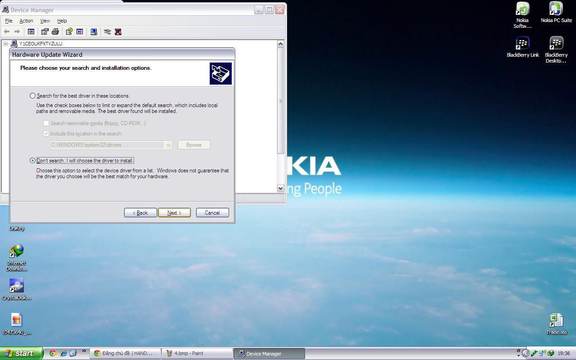
Task: Select 'Don't search. I will choose' radio button
Action: pyautogui.click(x=32, y=161)
